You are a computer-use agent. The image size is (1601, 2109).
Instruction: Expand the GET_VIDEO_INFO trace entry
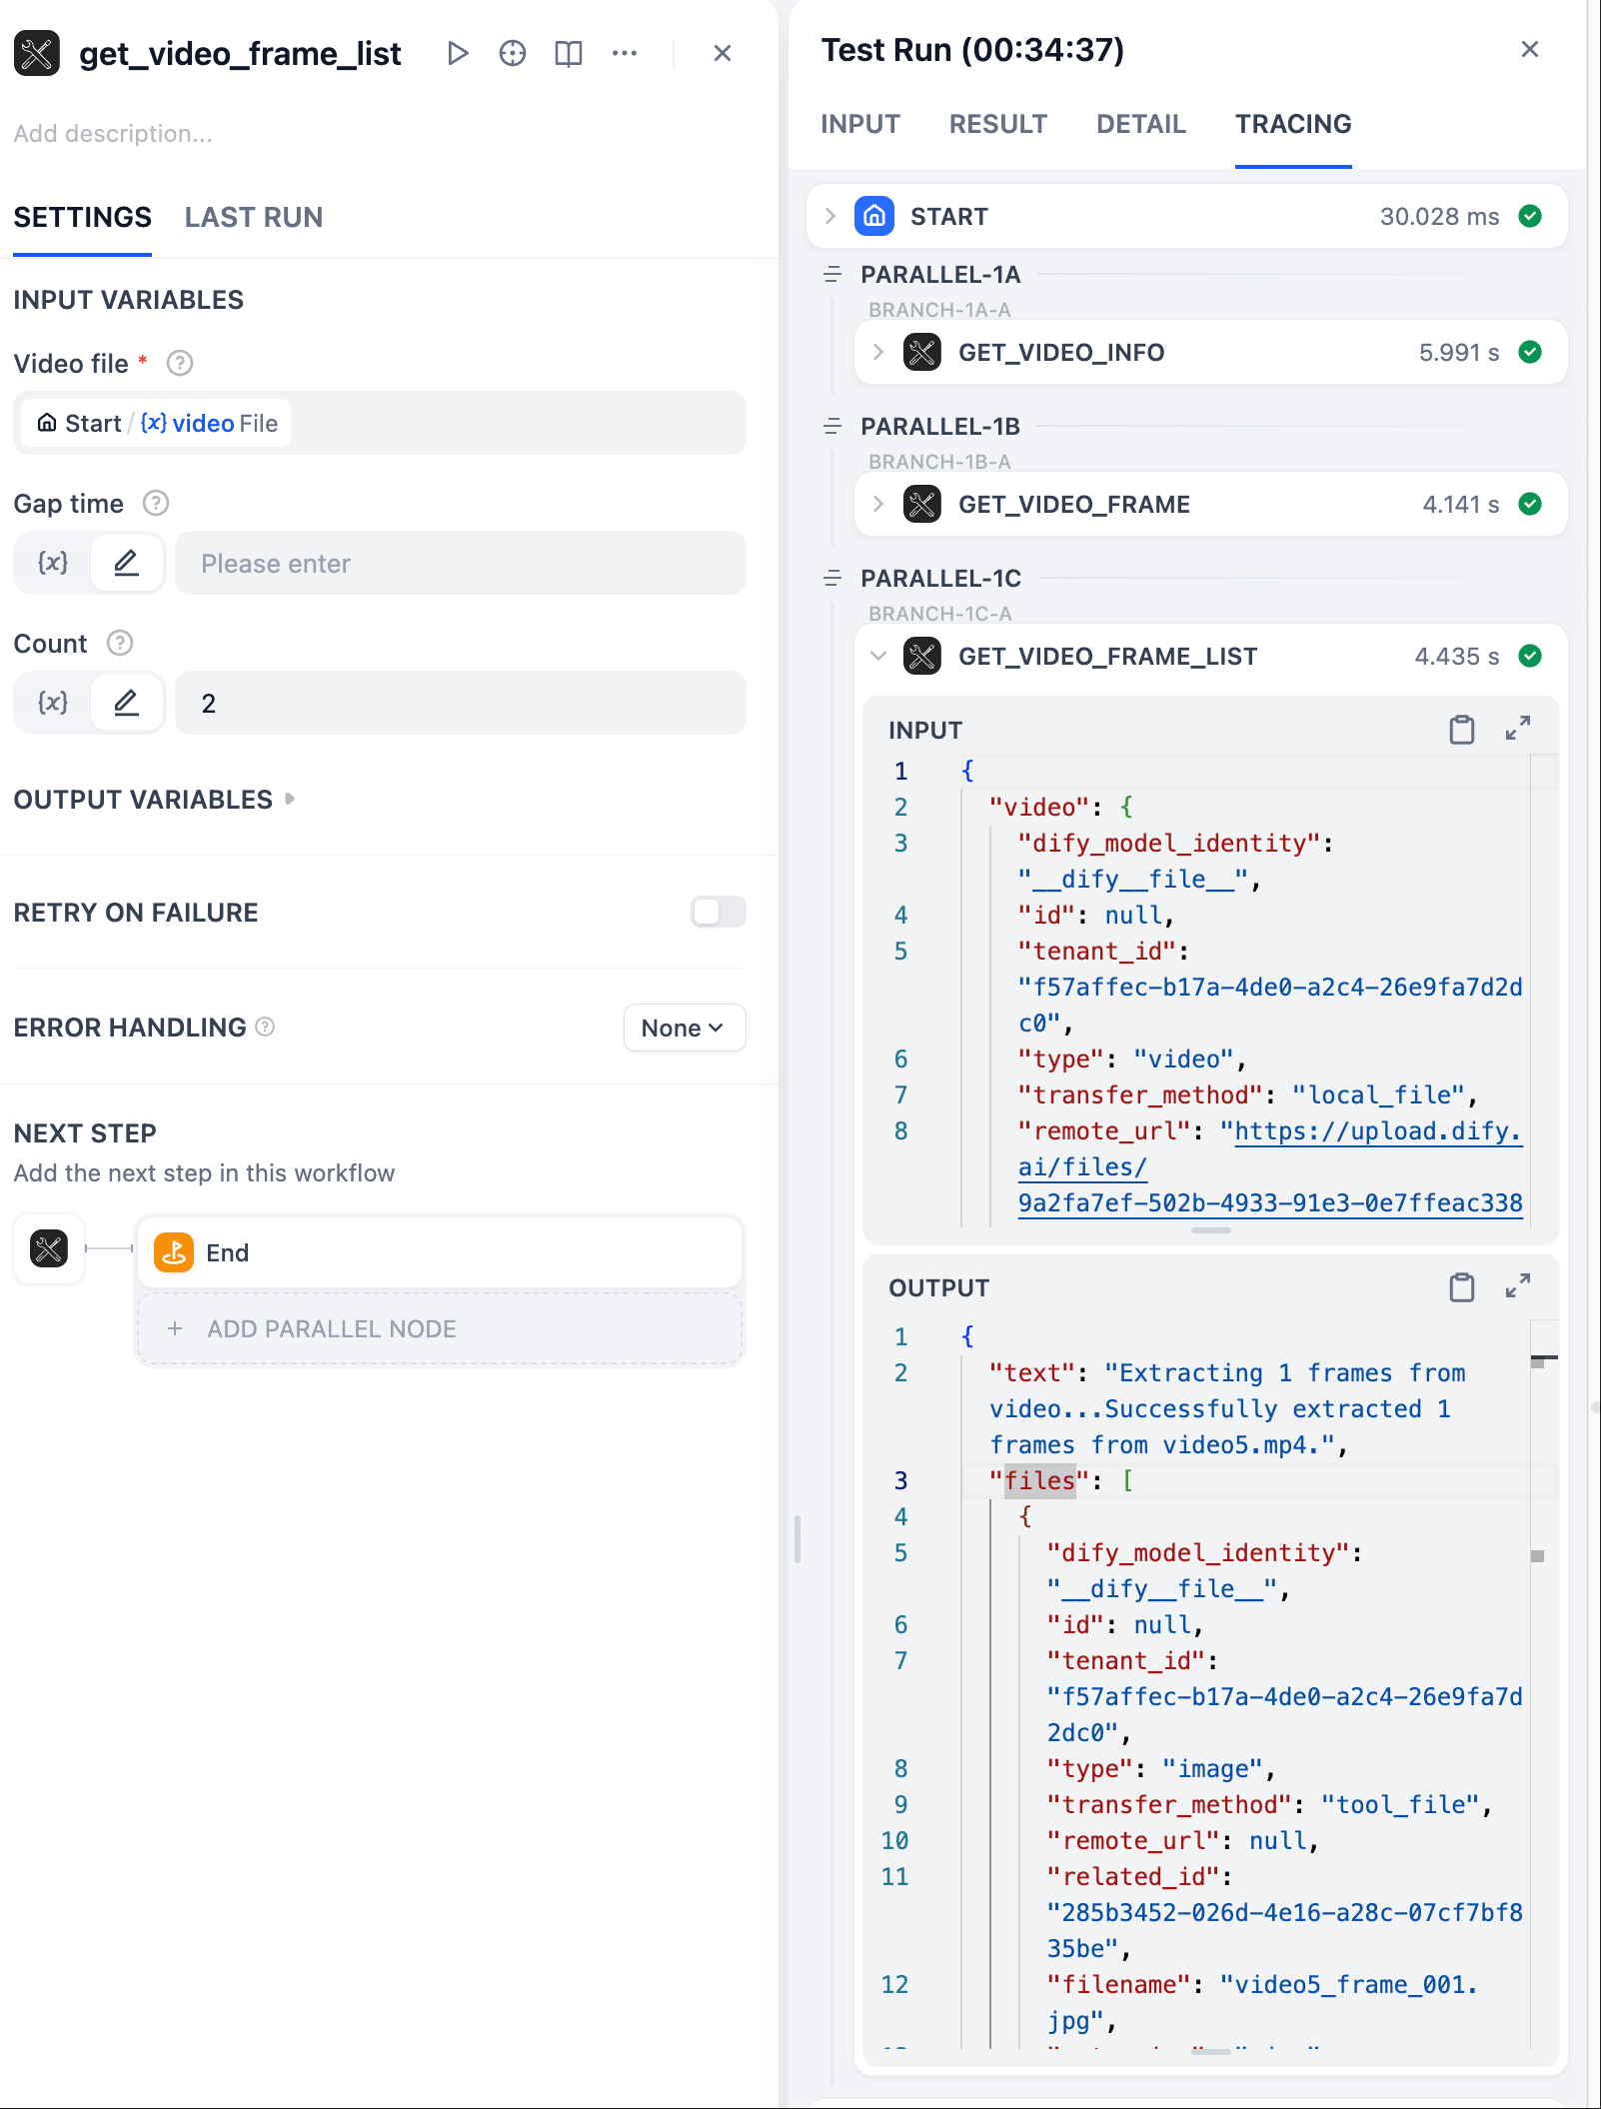[878, 352]
